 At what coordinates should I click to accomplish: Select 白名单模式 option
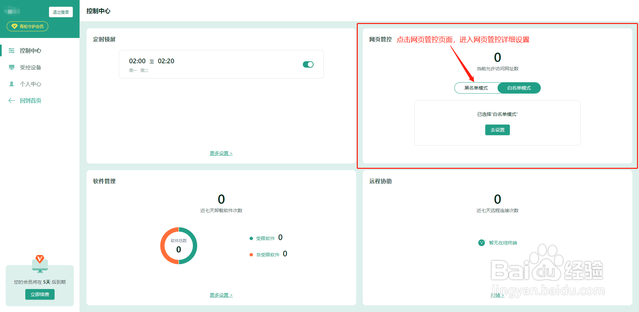(519, 88)
